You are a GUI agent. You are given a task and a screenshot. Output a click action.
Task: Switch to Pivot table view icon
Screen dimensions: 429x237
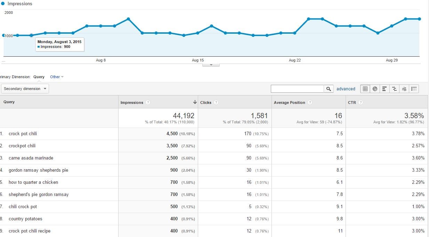414,89
